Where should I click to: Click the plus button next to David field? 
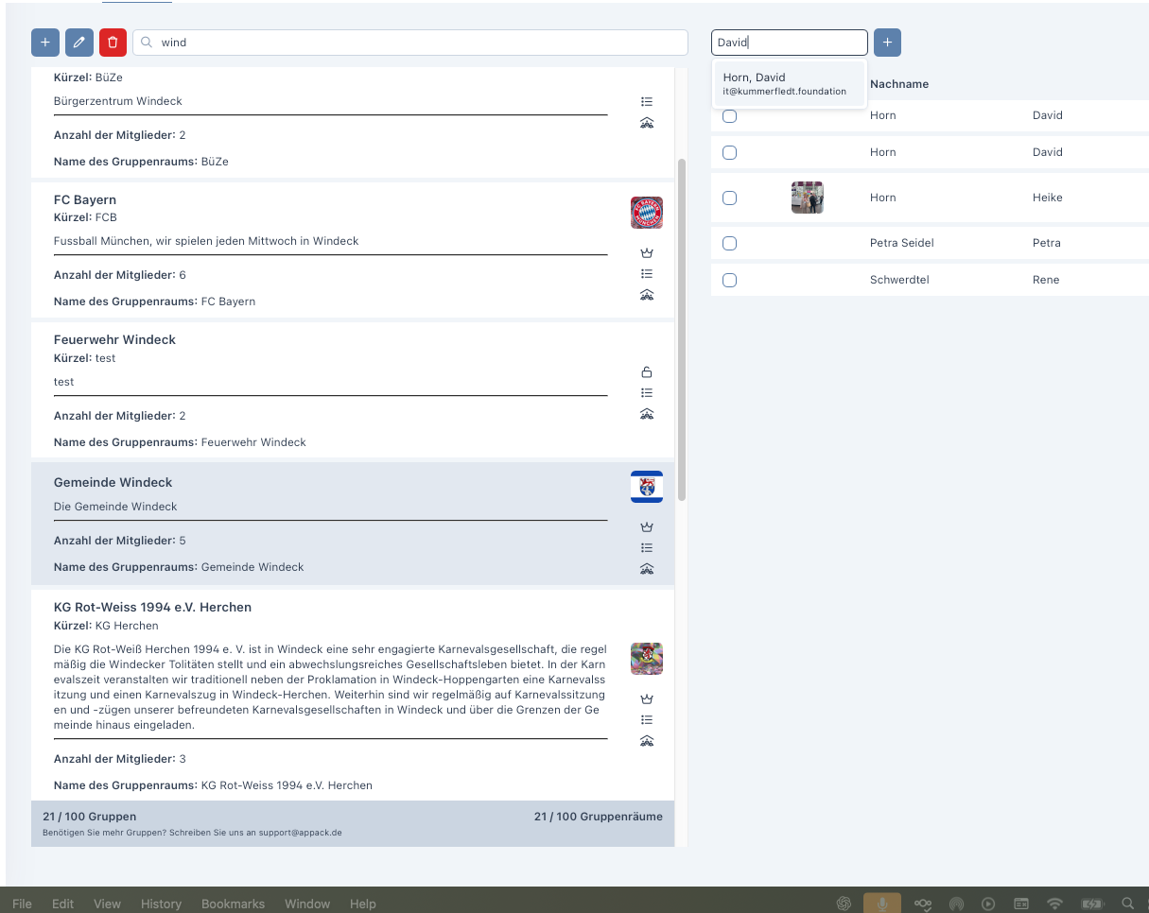pyautogui.click(x=887, y=43)
